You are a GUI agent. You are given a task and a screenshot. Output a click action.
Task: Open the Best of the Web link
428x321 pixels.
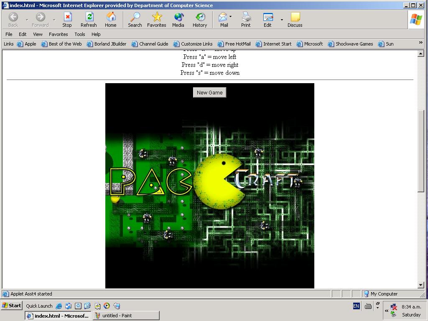(x=61, y=43)
